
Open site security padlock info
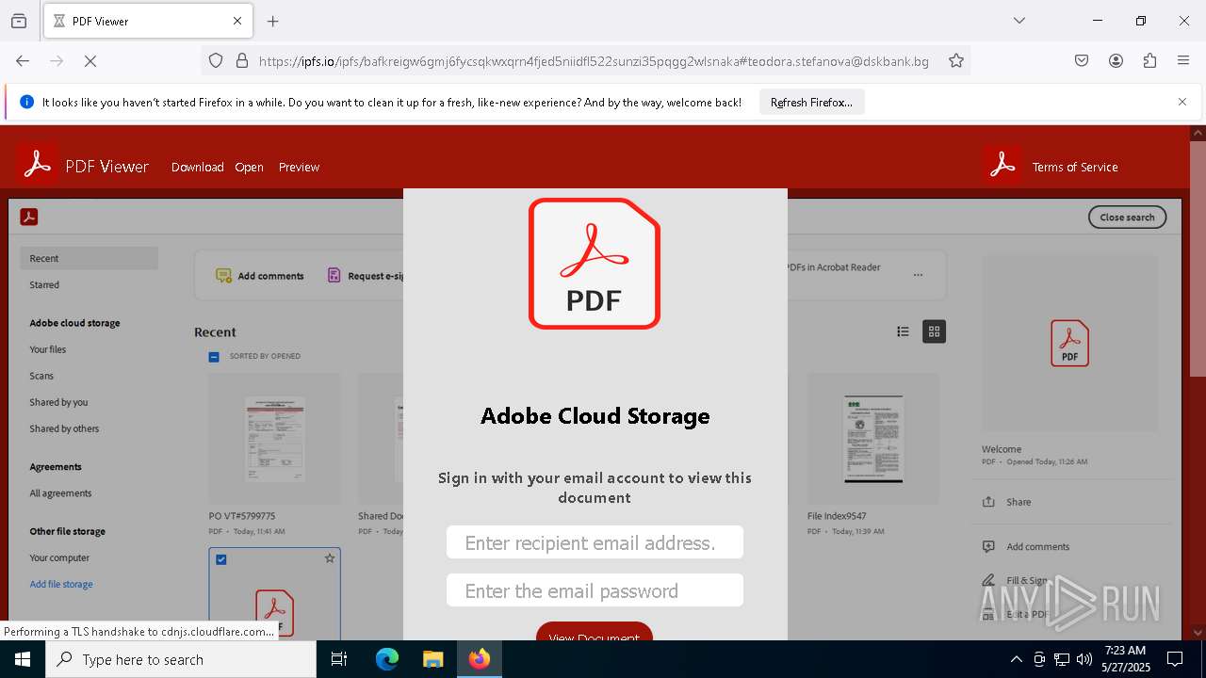(x=242, y=60)
